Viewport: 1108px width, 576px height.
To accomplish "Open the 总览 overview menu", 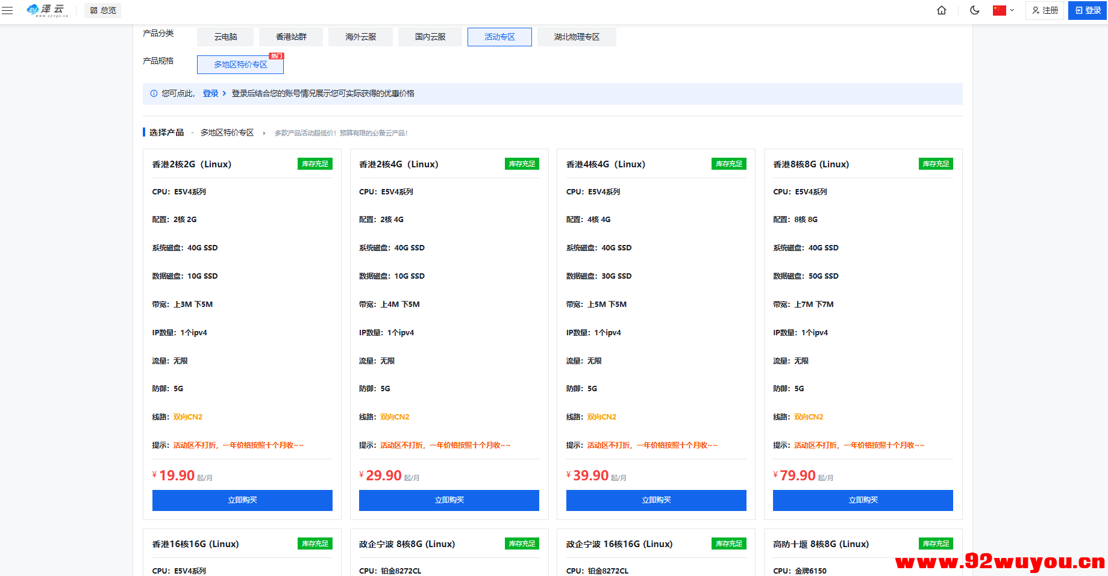I will pos(103,10).
